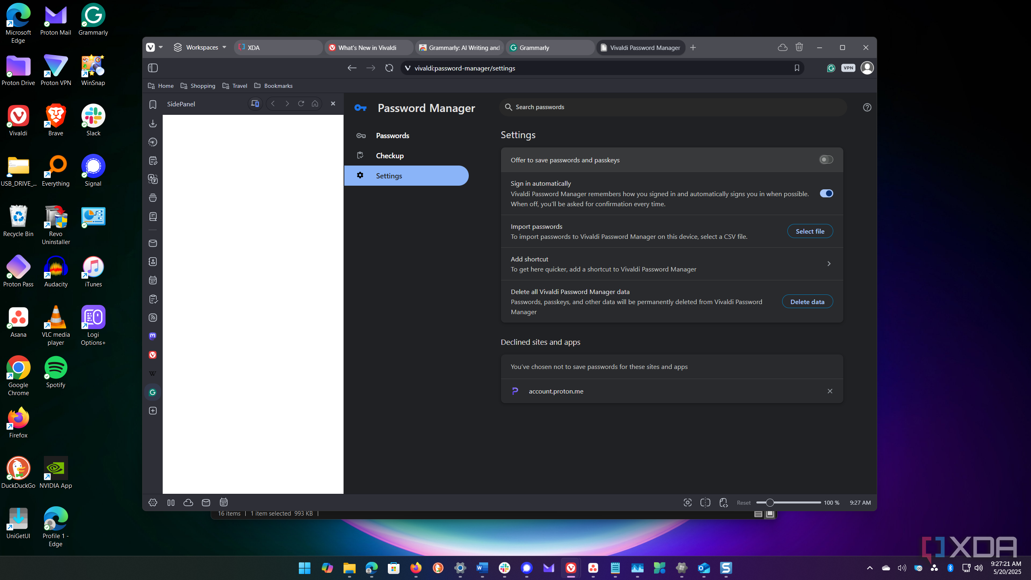This screenshot has width=1031, height=580.
Task: Switch to the XDA tab
Action: coord(278,48)
